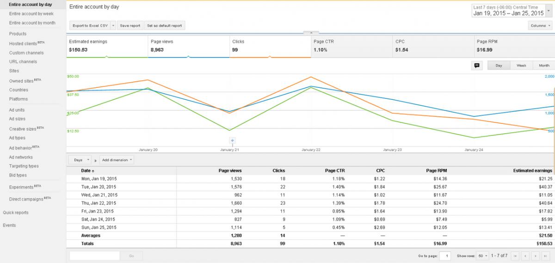555x263 pixels.
Task: Open the chart annotations speech bubble icon
Action: 477,66
